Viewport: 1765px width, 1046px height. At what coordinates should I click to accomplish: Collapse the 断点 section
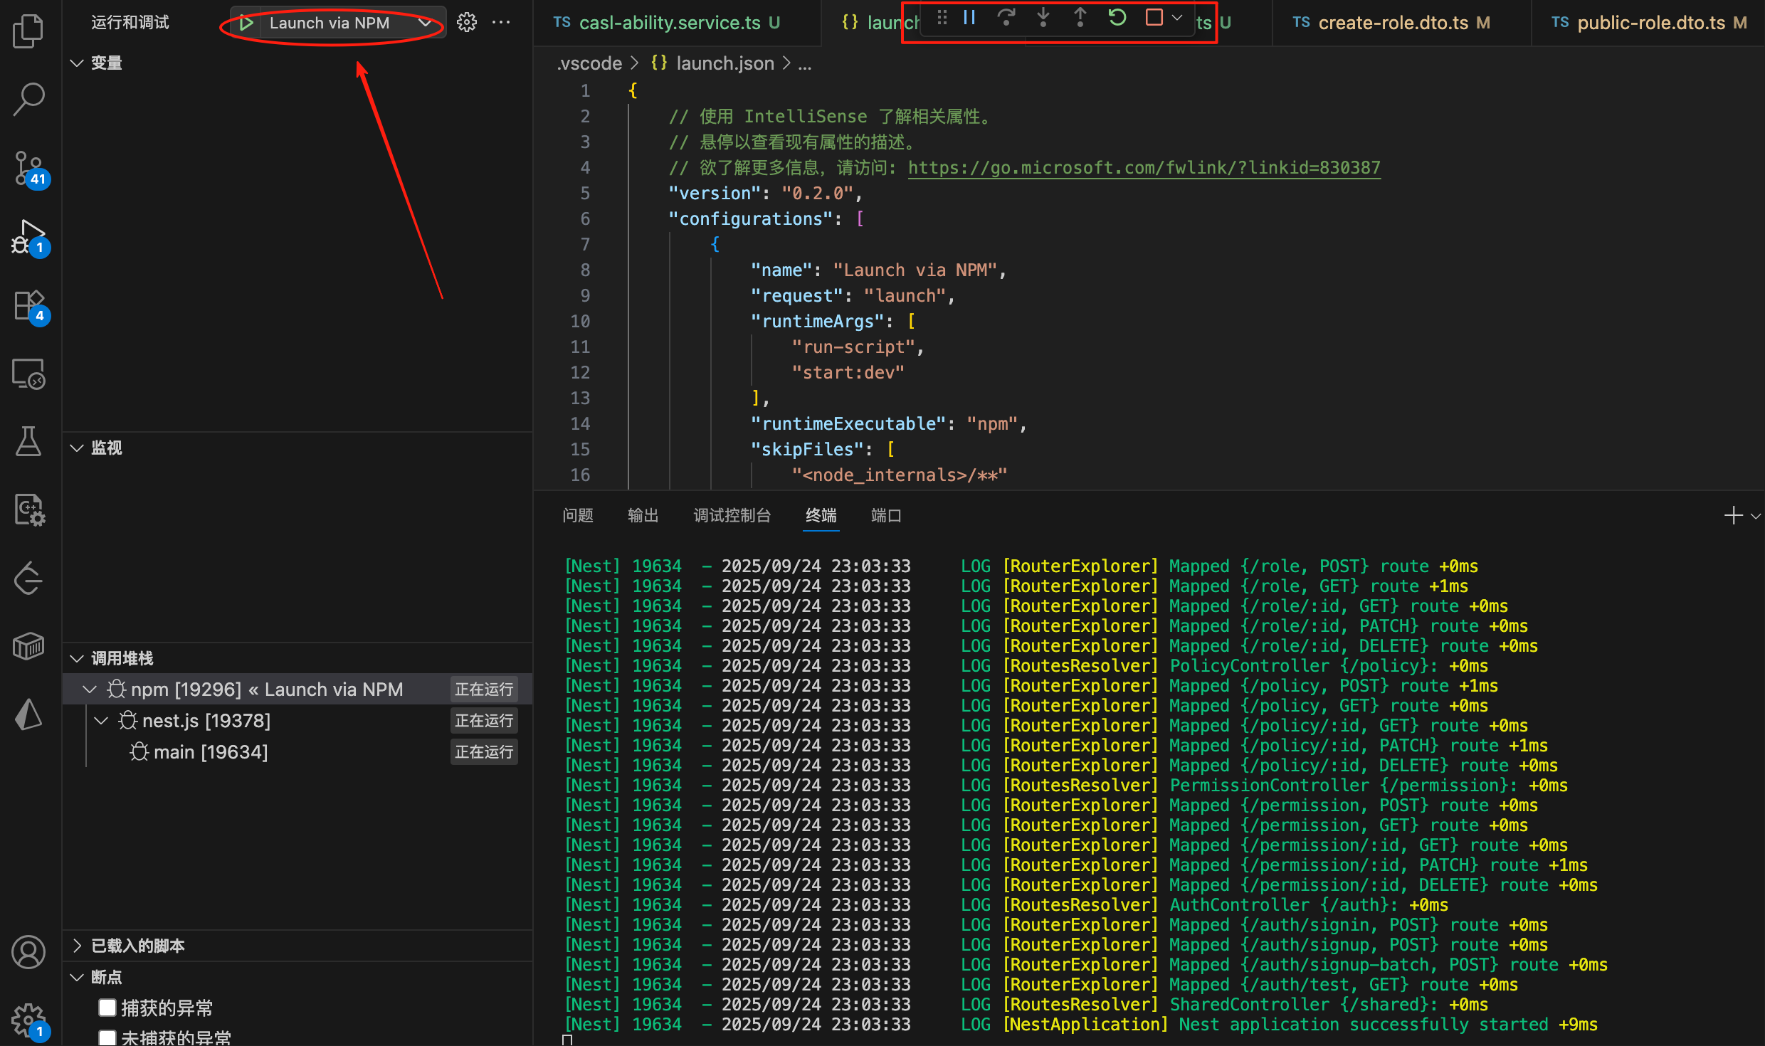click(77, 977)
